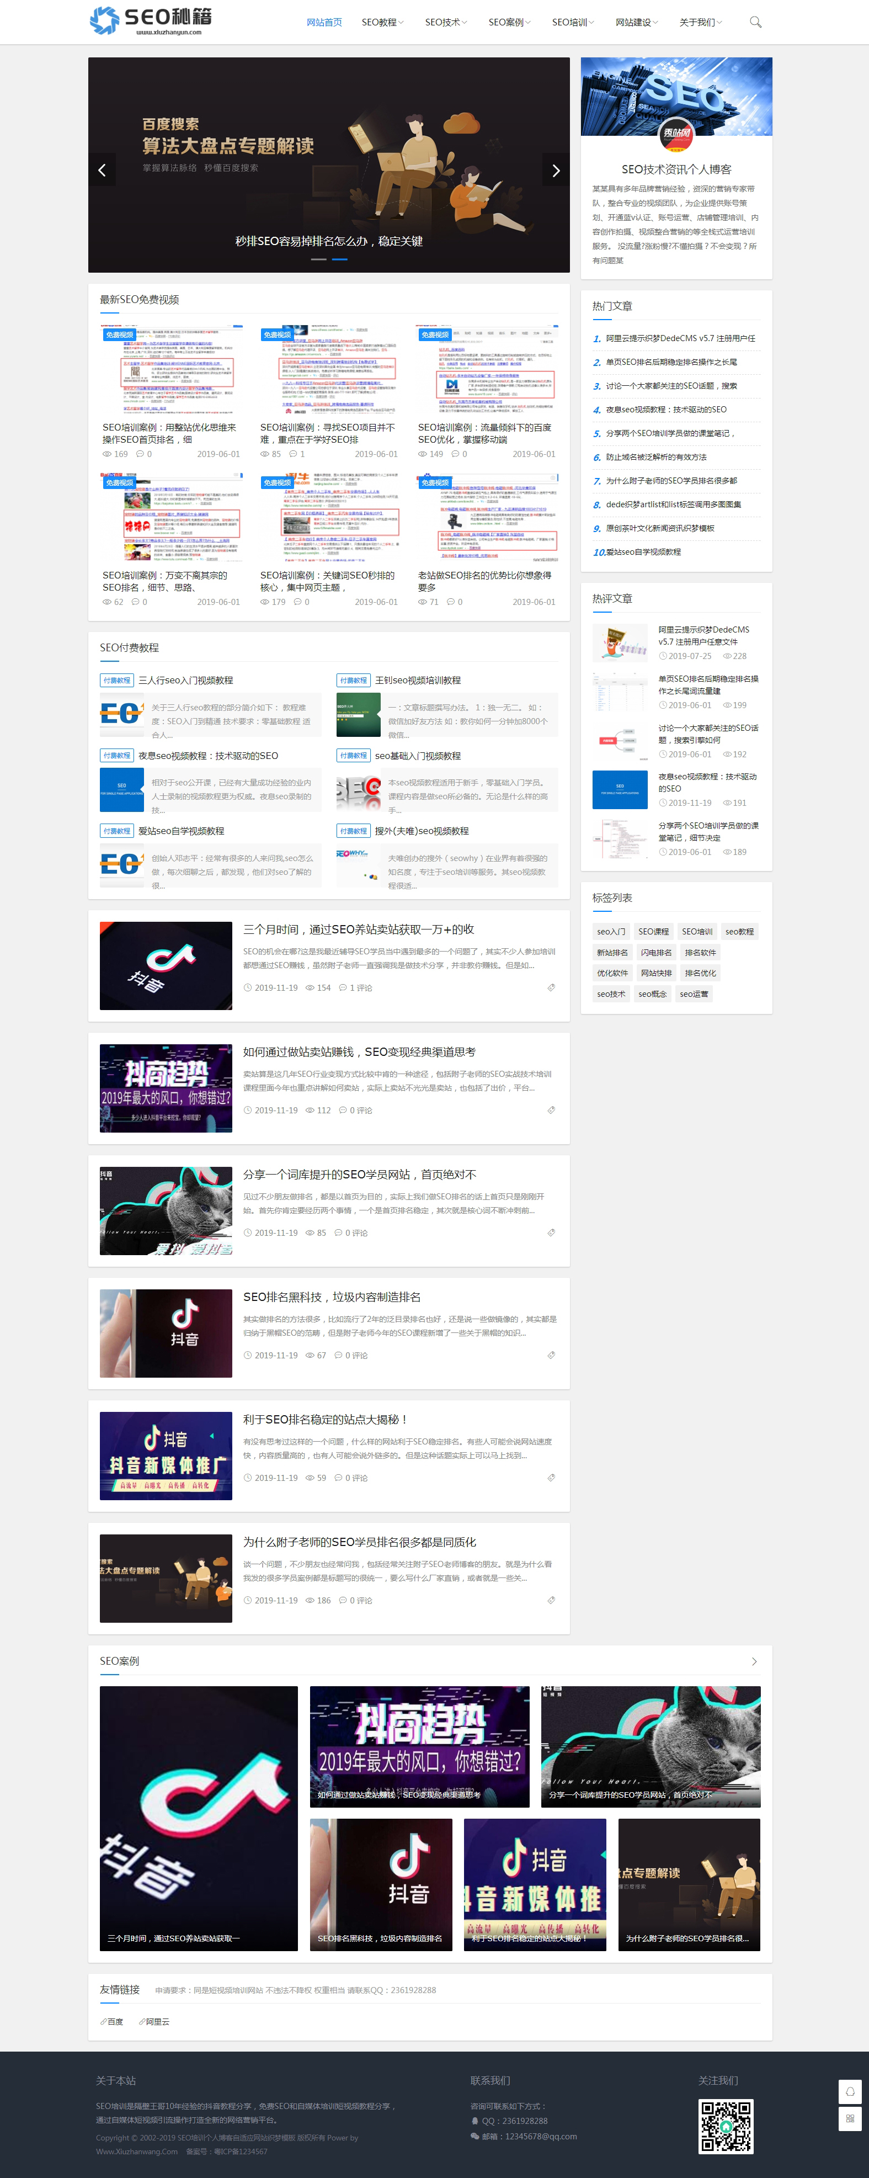869x2178 pixels.
Task: Click footer site link Www.Xiuzhanwang.Com
Action: 137,2151
